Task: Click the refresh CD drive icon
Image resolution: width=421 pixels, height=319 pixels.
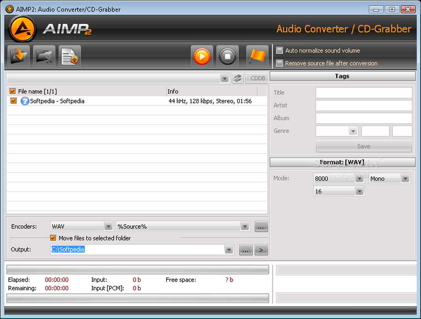Action: click(x=237, y=79)
